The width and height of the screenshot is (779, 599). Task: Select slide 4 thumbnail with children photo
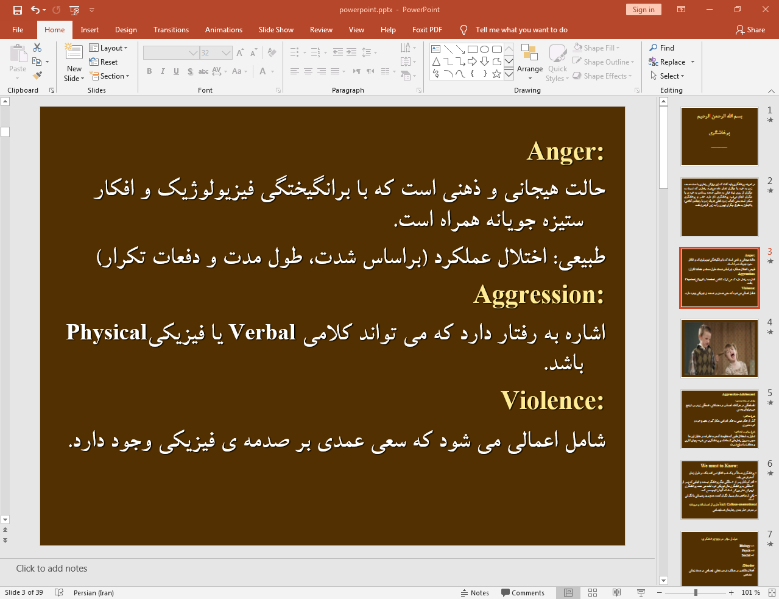pyautogui.click(x=719, y=349)
